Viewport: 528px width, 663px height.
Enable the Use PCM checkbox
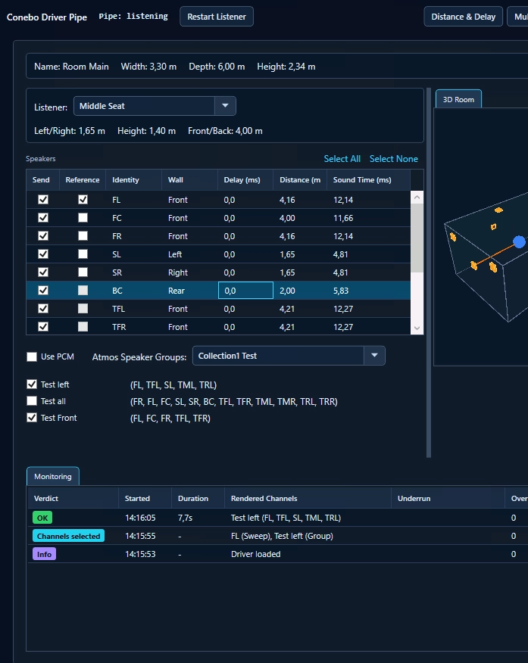pyautogui.click(x=32, y=356)
